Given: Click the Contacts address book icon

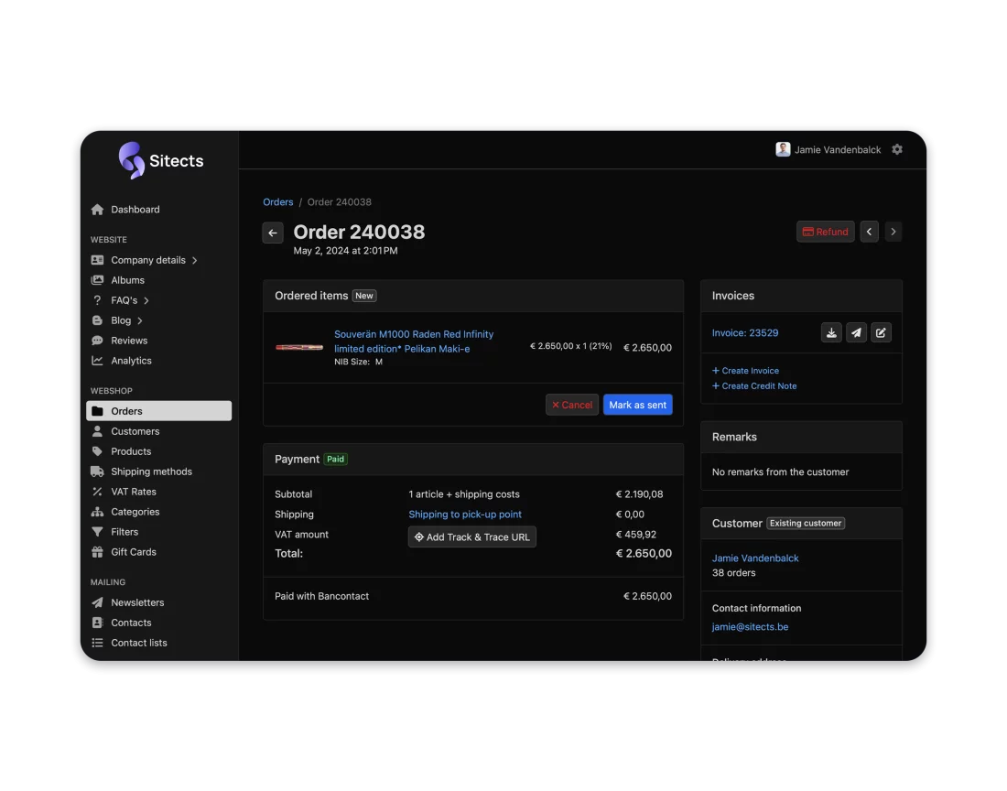Looking at the screenshot, I should point(97,623).
